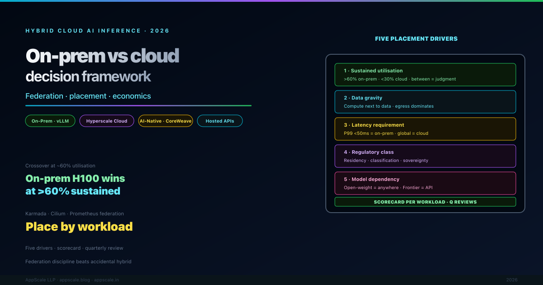Select the Hyperscale Cloud pill

pos(107,121)
